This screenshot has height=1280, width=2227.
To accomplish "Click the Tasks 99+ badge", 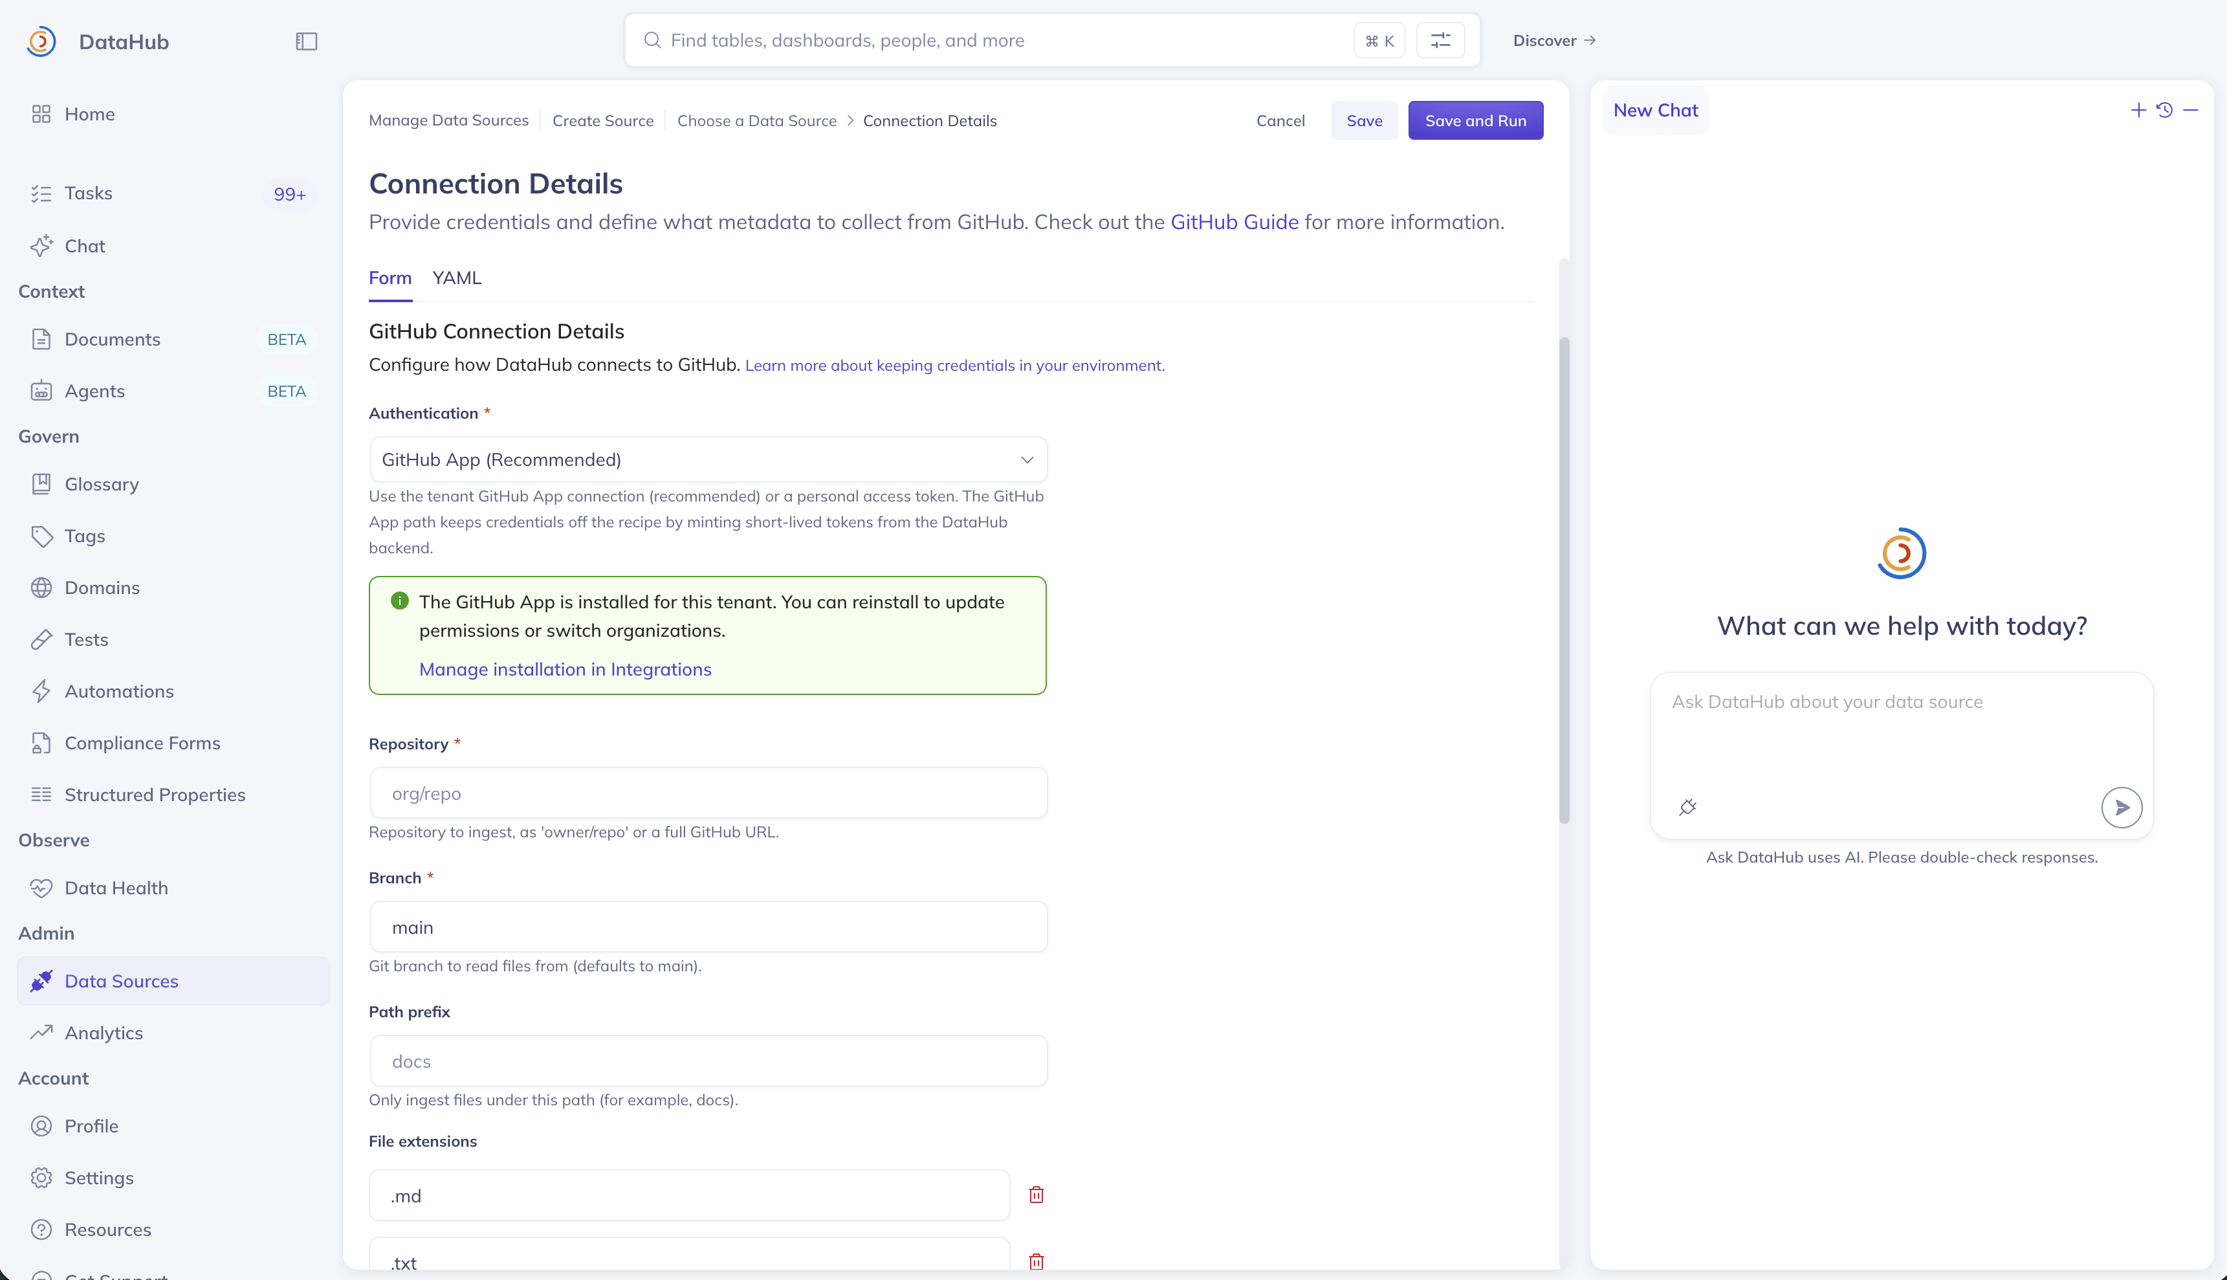I will 289,194.
